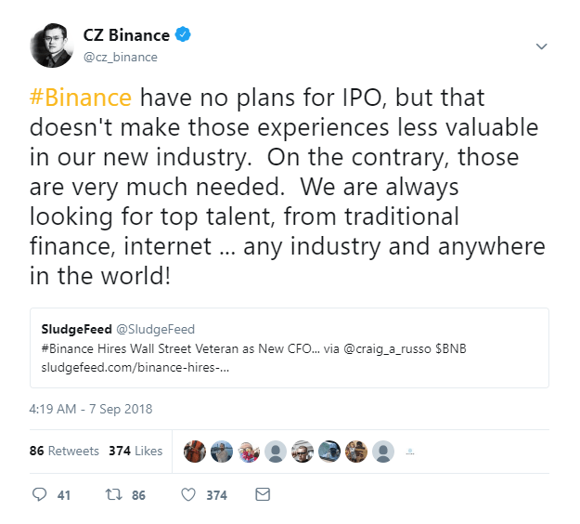Click the last liker avatar in row
580x524 pixels.
coord(383,452)
